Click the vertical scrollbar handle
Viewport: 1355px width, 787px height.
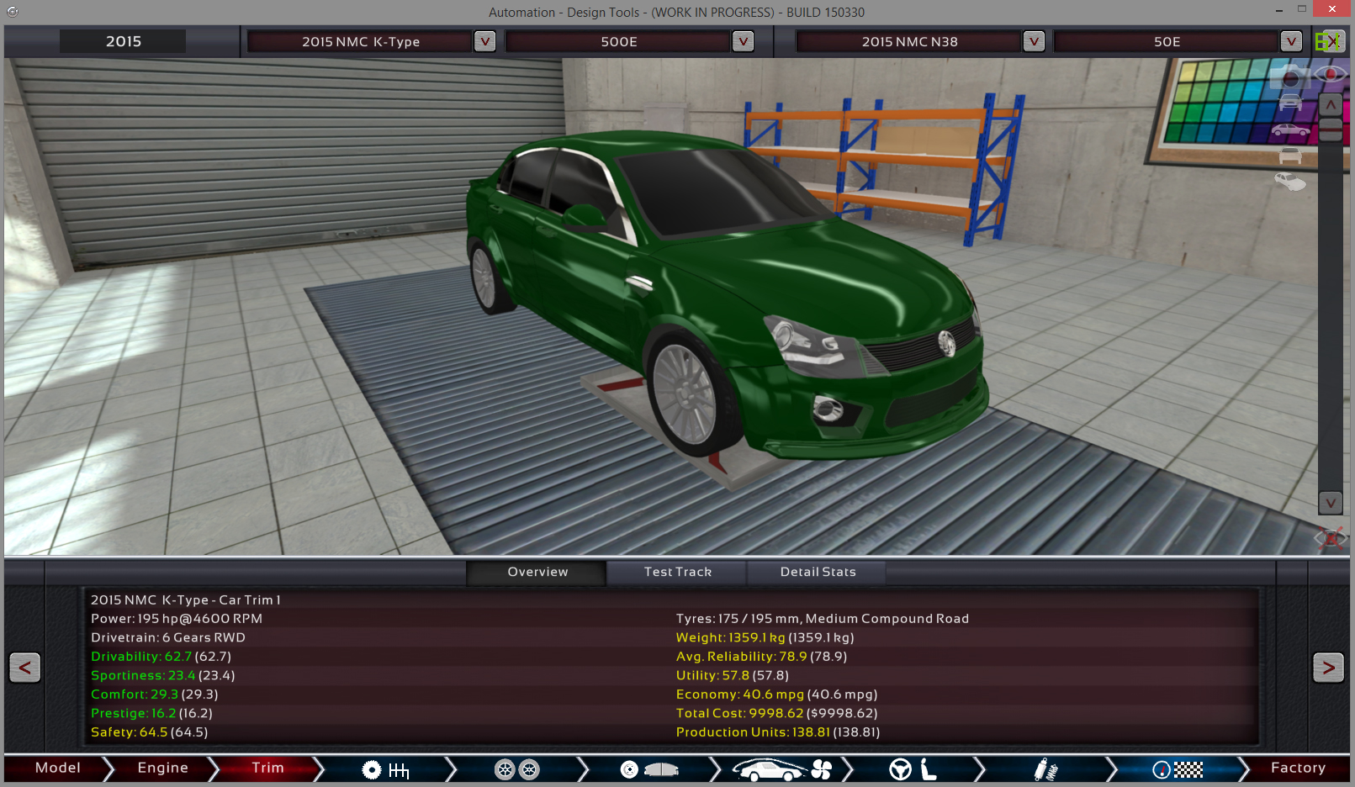(1330, 129)
